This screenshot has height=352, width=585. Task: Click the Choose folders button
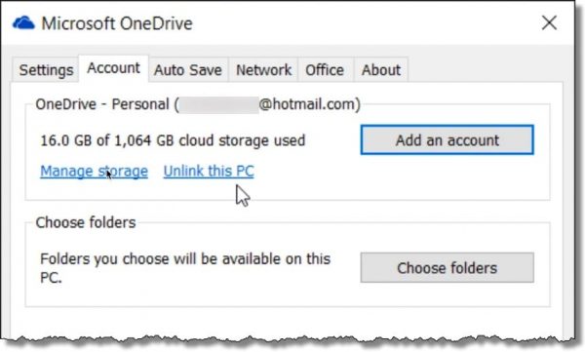point(447,267)
